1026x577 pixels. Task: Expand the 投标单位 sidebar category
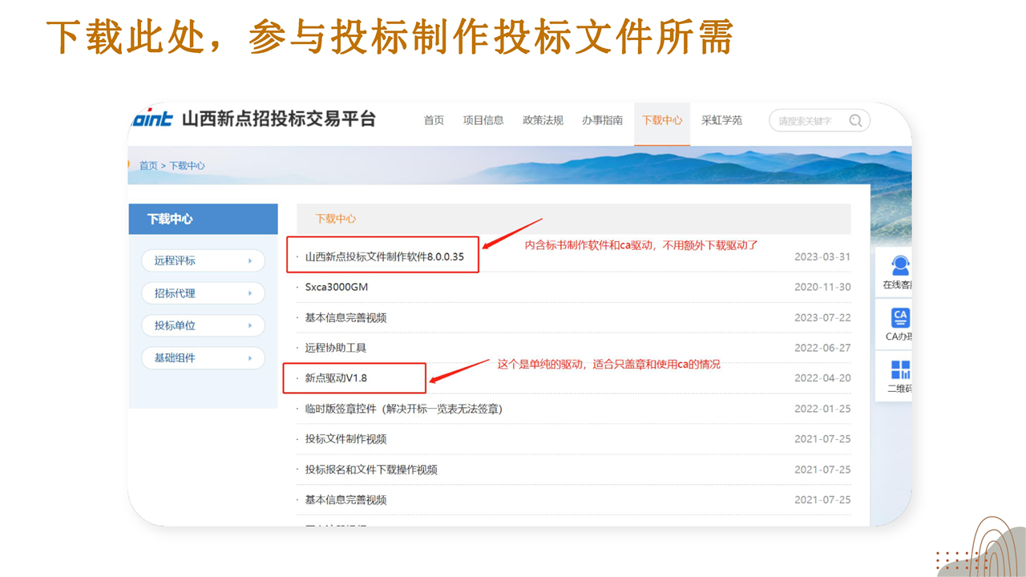tap(204, 325)
